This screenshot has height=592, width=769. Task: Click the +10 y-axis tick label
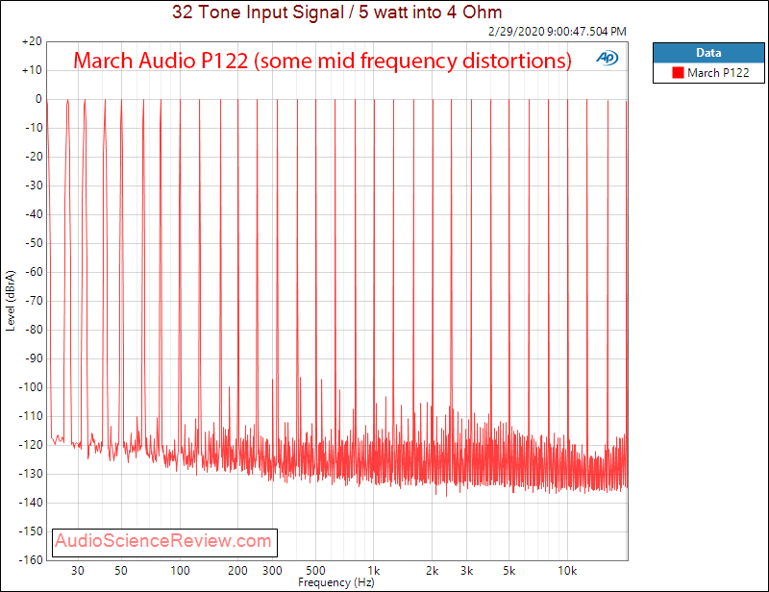[32, 70]
